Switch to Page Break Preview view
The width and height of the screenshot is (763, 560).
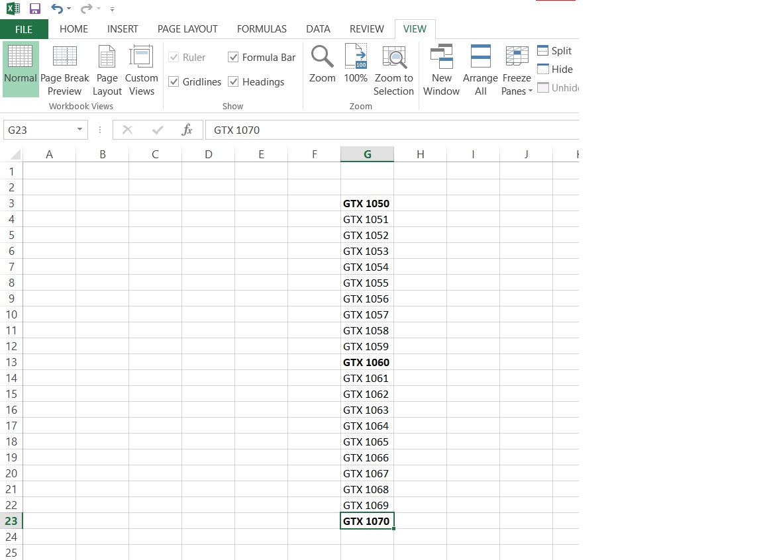[64, 66]
